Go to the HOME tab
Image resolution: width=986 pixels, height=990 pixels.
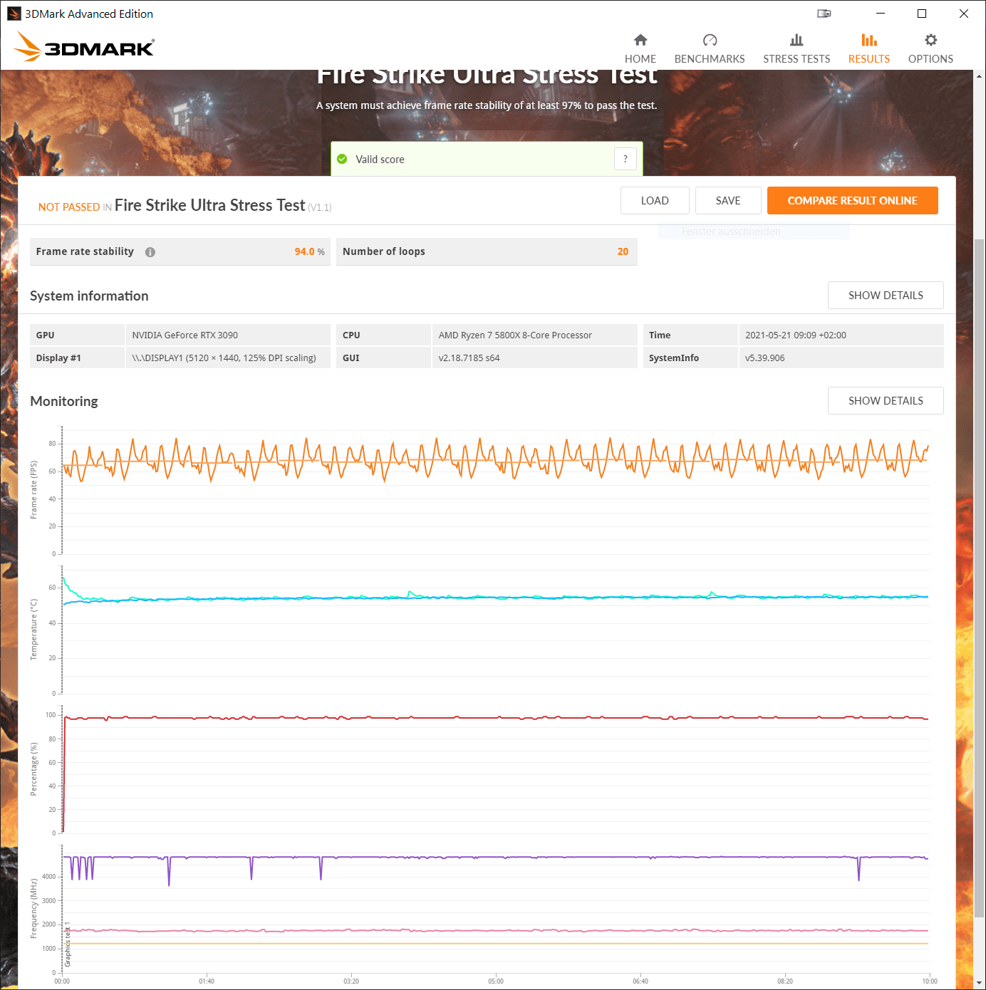(x=640, y=49)
